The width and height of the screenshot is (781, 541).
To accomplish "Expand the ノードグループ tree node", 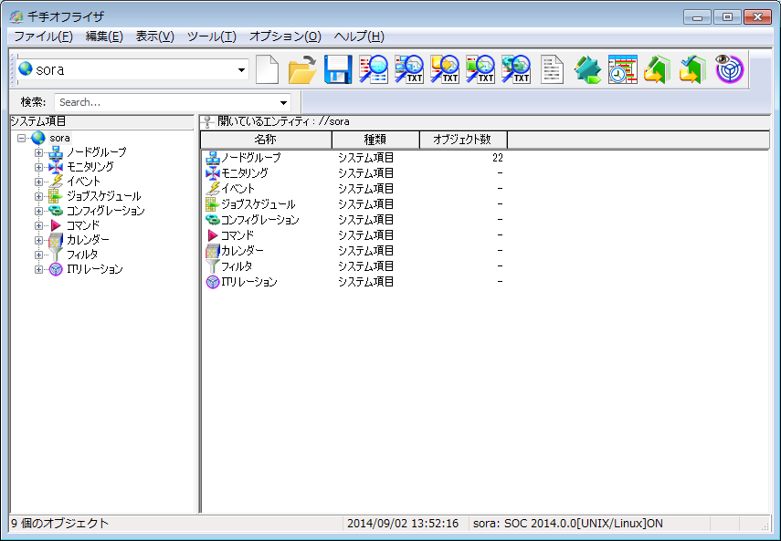I will click(38, 152).
